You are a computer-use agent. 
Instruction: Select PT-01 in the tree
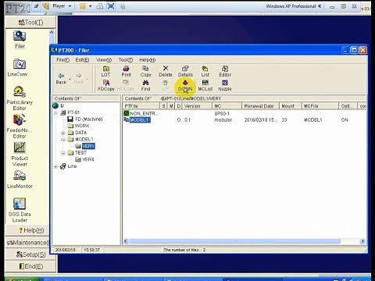73,112
